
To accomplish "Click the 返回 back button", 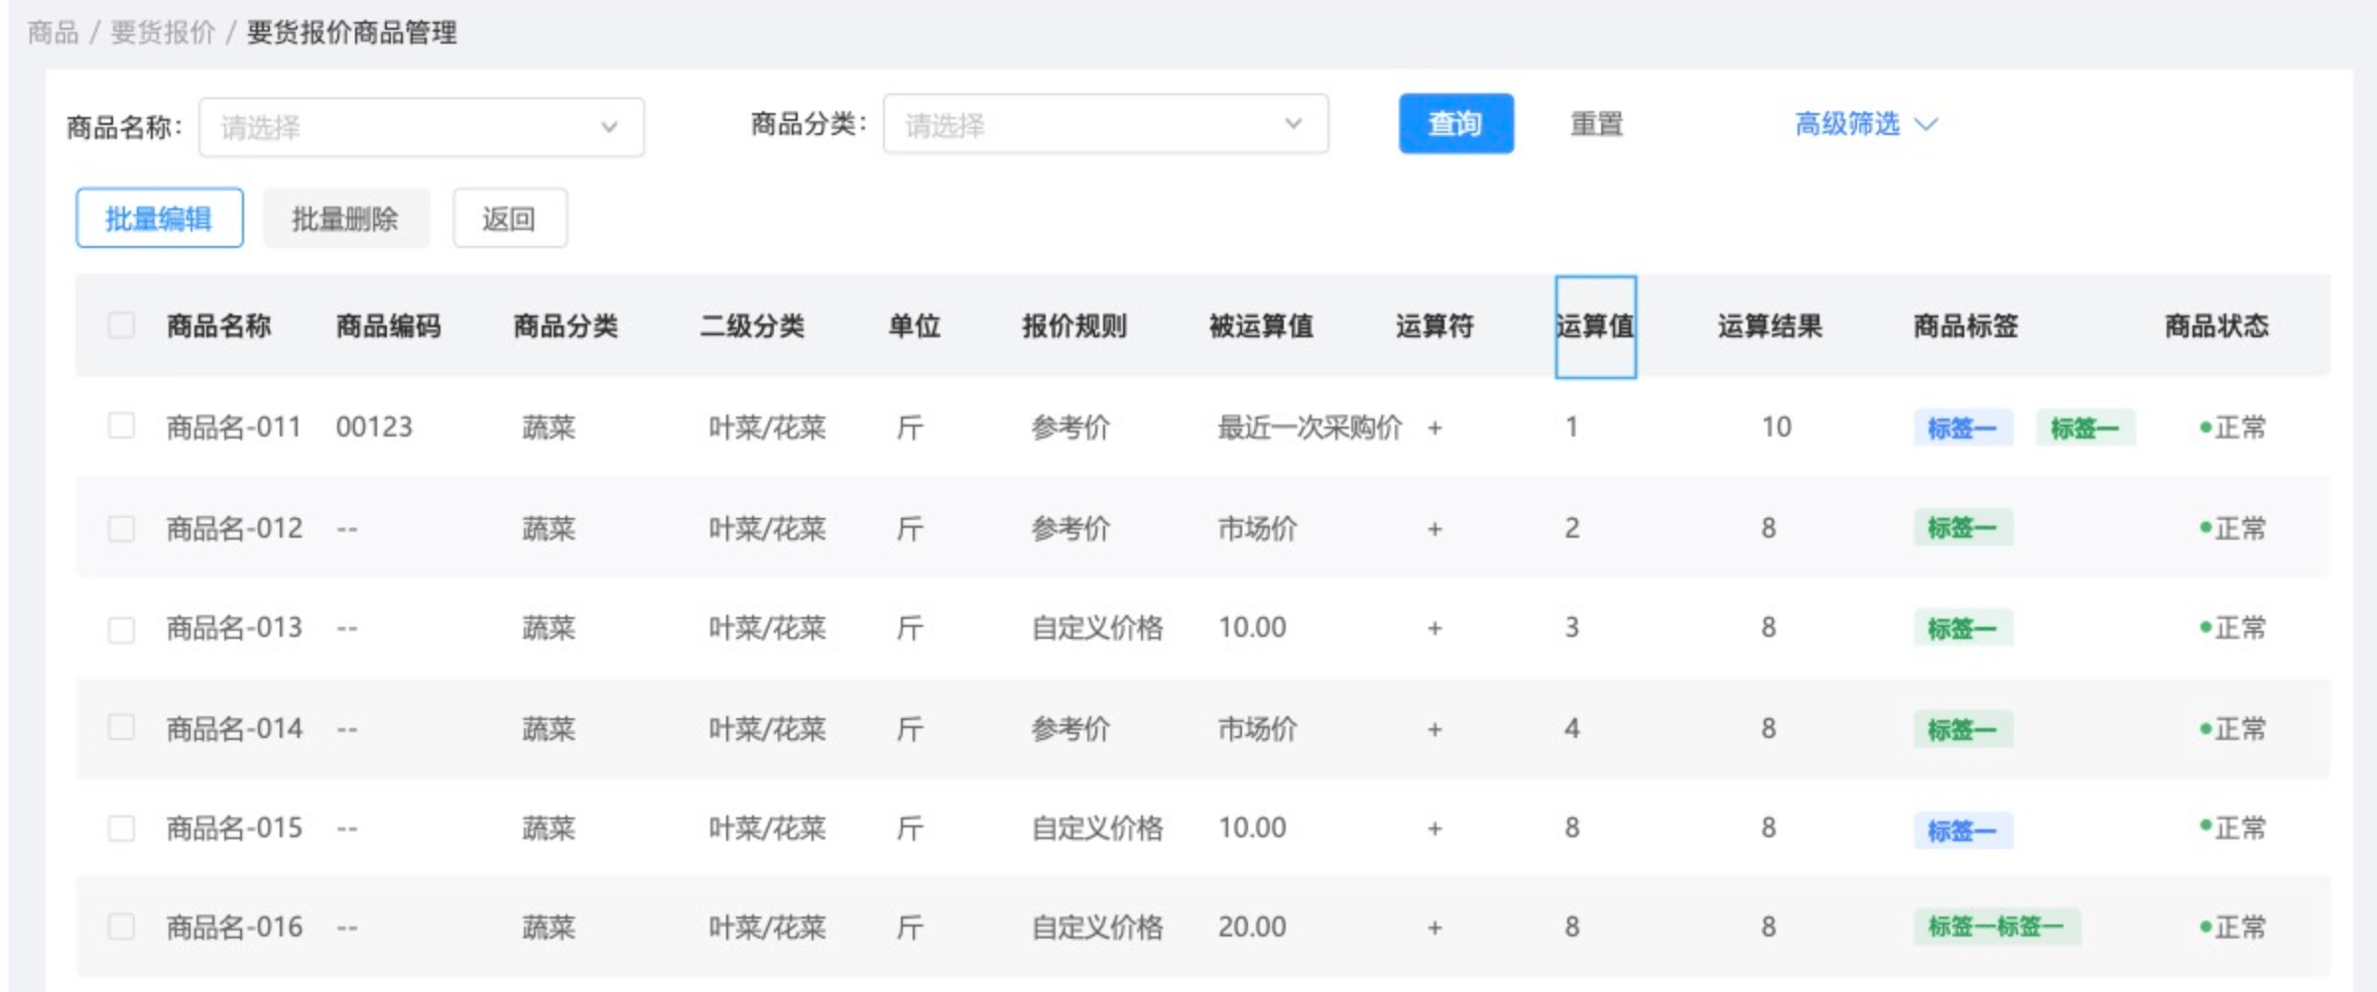I will tap(509, 217).
